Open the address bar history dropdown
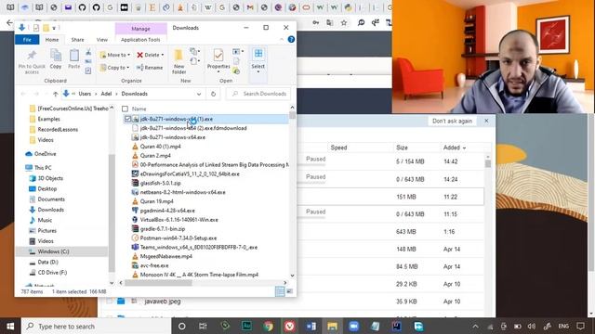The width and height of the screenshot is (595, 334). click(x=198, y=94)
